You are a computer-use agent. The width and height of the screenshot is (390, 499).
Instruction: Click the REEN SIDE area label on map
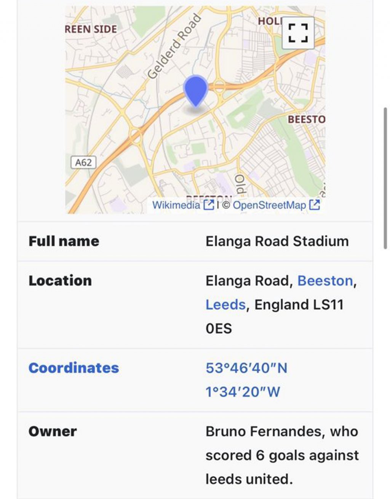[91, 29]
